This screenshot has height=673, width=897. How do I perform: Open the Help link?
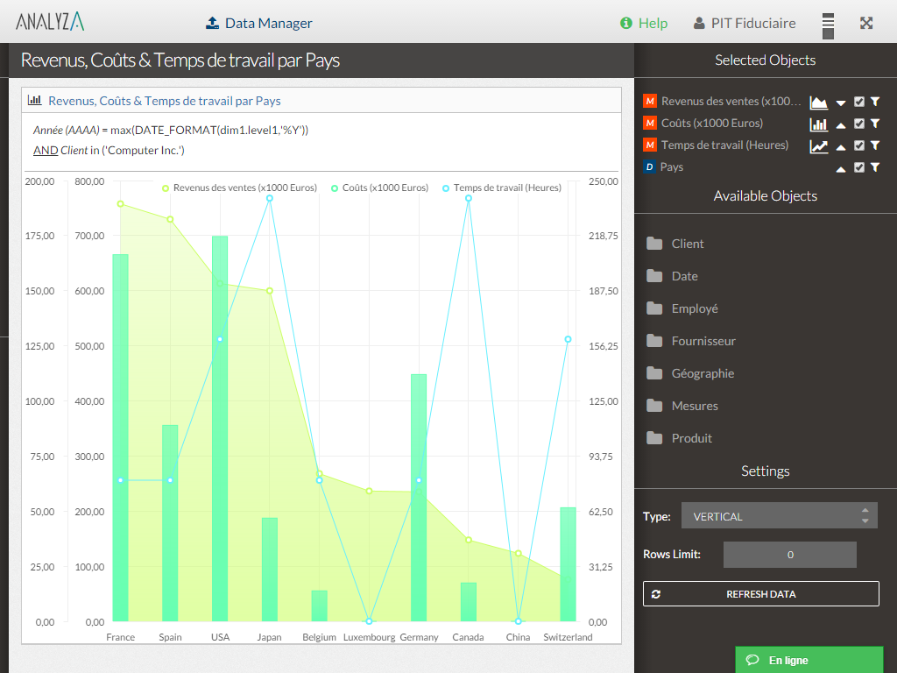click(644, 24)
